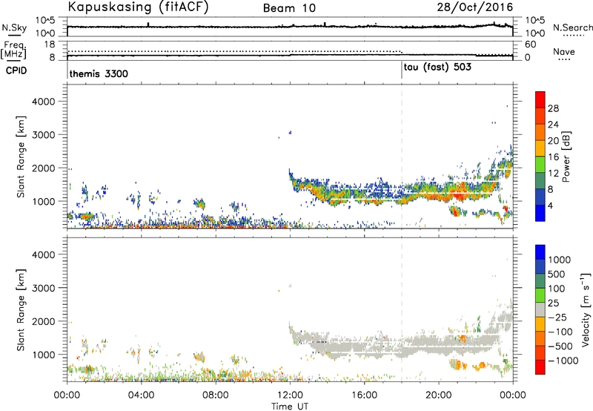Select the 'Velocity [m s-1]' colorbar title
Screen dimensions: 593x411
(586, 309)
